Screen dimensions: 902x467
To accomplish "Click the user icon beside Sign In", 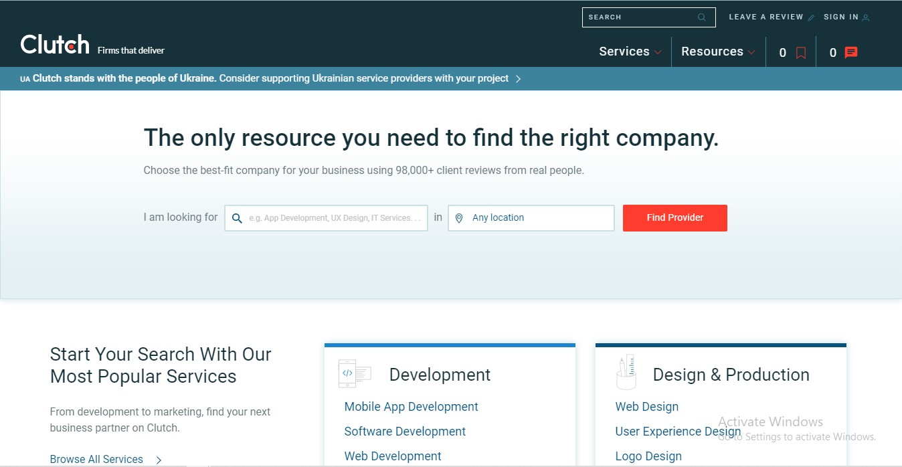I will tap(866, 18).
